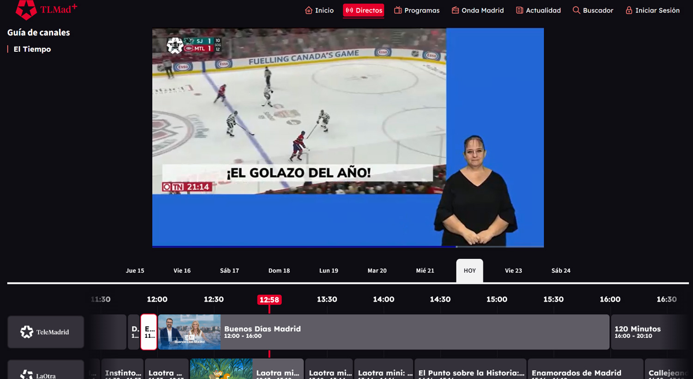Select the Sáb 17 day tab
The height and width of the screenshot is (379, 693).
click(230, 271)
